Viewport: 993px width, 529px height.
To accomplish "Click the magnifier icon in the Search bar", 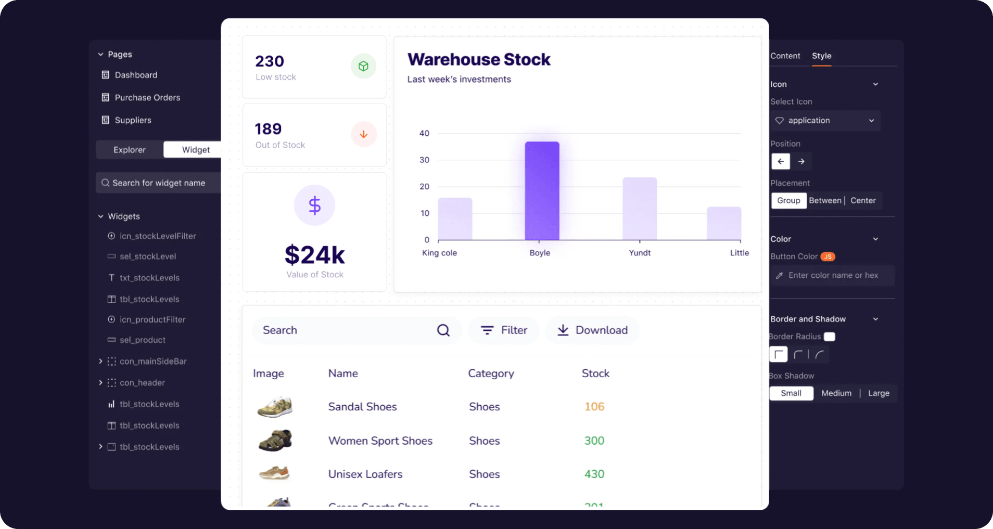I will (443, 330).
